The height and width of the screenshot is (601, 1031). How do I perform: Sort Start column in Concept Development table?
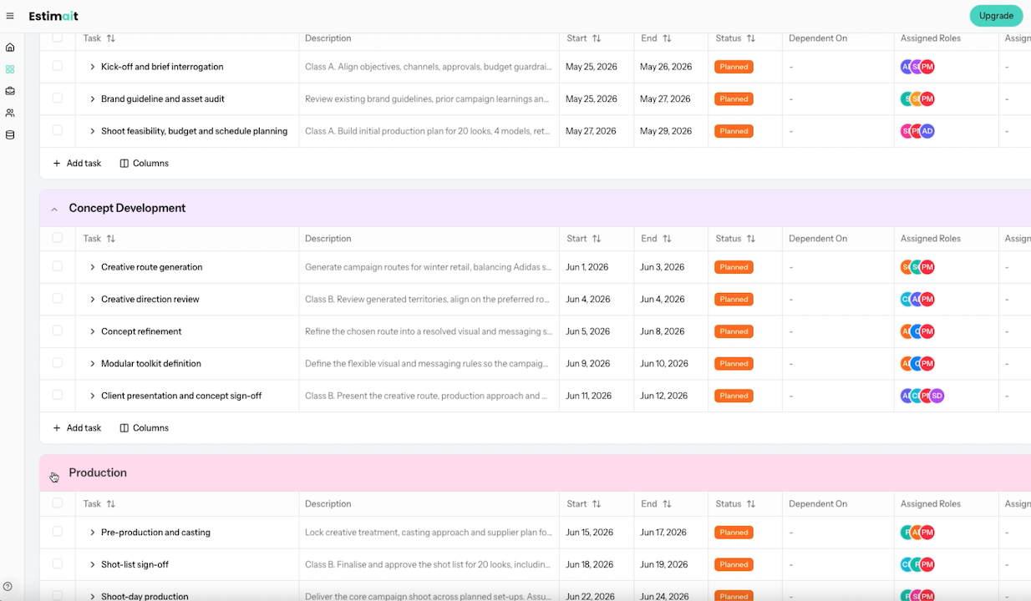coord(597,239)
